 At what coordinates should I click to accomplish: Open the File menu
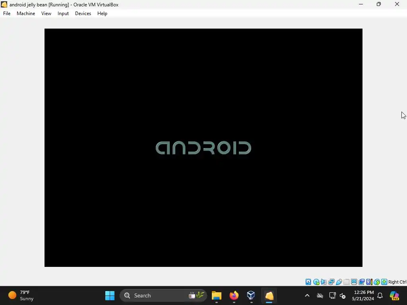point(7,14)
